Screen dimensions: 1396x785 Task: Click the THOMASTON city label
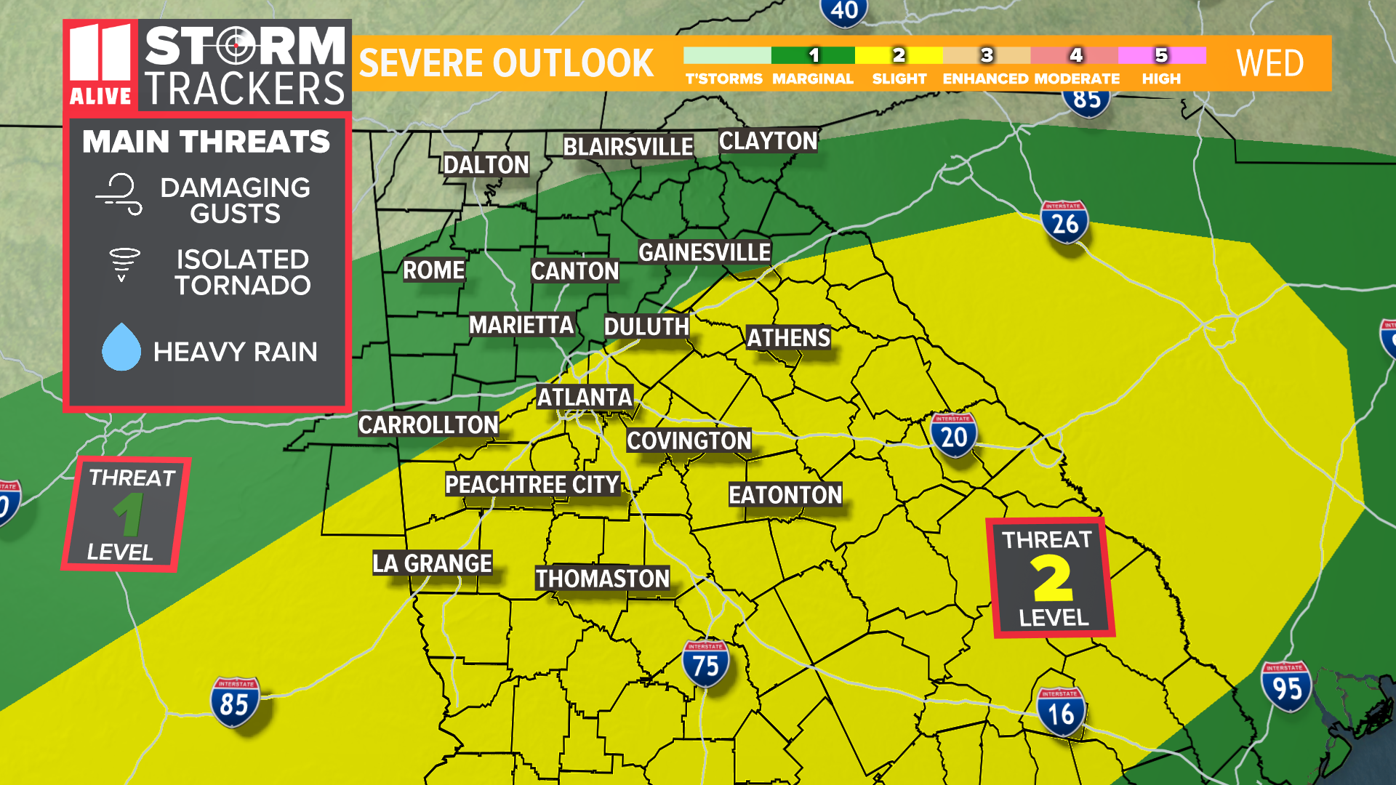(x=603, y=579)
